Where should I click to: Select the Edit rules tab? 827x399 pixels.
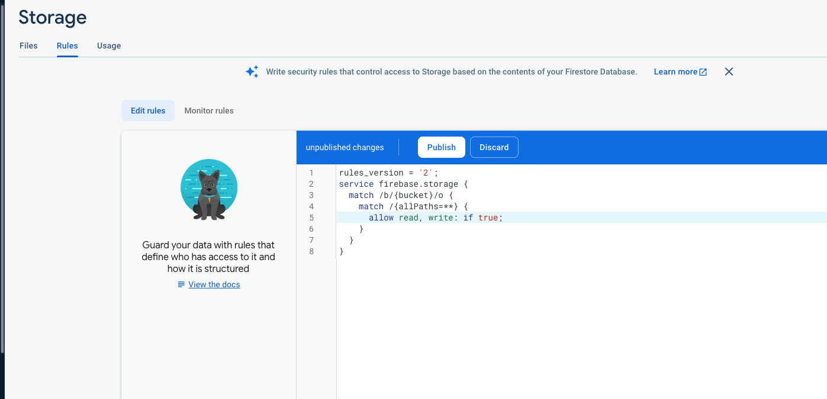(x=148, y=111)
